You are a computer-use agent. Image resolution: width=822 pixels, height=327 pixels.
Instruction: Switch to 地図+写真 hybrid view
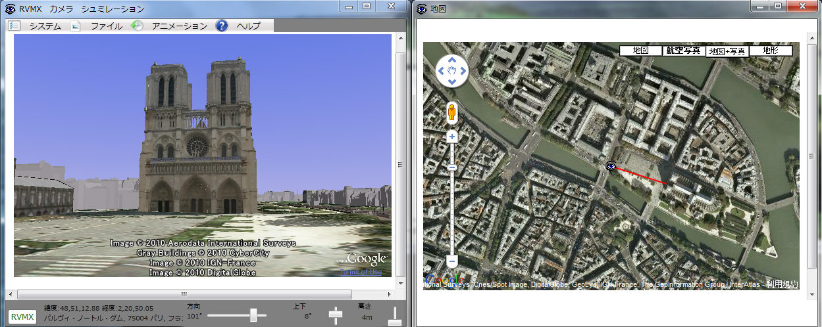click(x=727, y=52)
